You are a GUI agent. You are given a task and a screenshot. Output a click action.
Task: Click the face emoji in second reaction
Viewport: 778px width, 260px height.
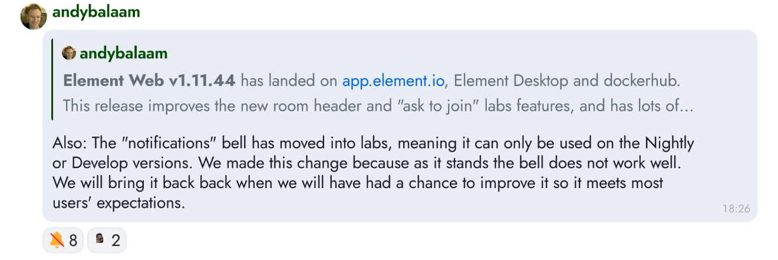click(100, 240)
